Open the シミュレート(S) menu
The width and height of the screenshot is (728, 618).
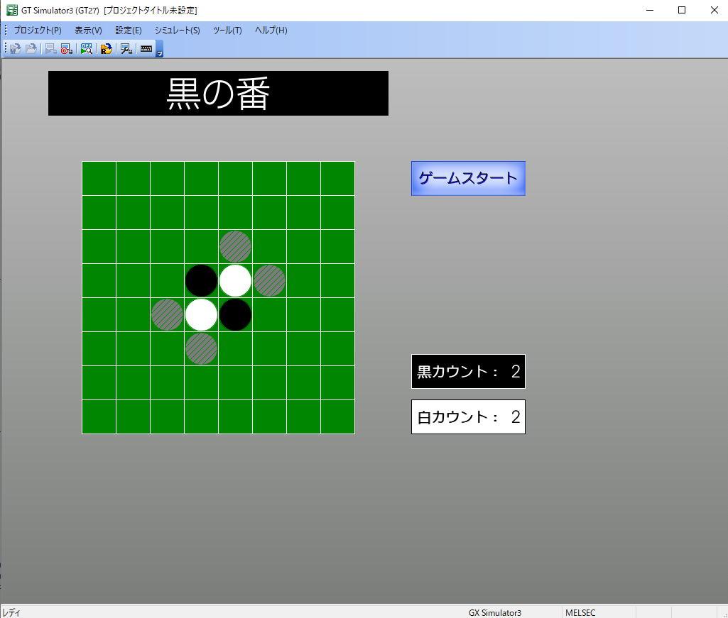click(x=176, y=30)
